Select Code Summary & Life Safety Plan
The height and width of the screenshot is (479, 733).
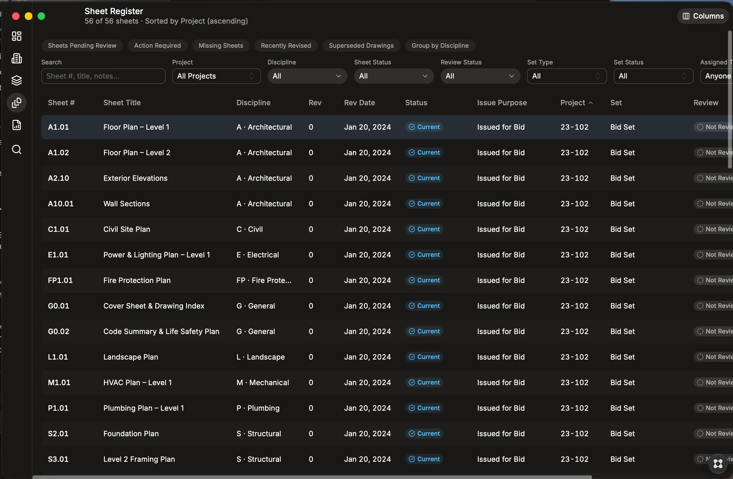(161, 332)
